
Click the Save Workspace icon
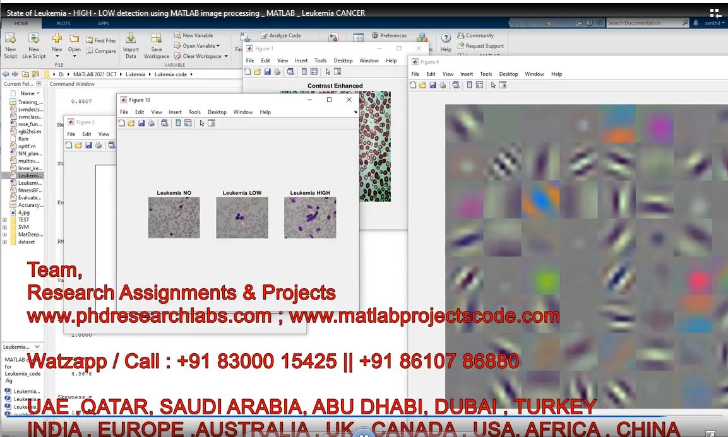click(156, 39)
